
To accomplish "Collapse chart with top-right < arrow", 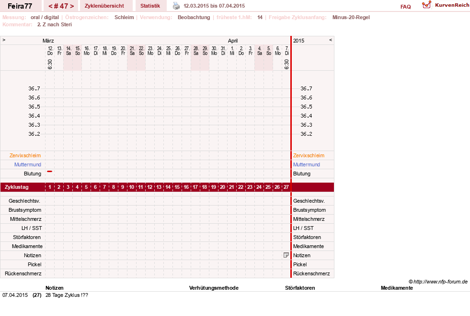I will (x=331, y=40).
